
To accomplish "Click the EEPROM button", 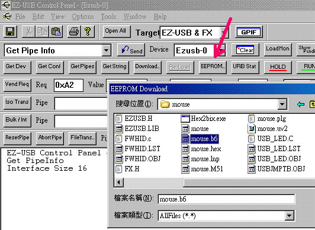I will coord(213,66).
